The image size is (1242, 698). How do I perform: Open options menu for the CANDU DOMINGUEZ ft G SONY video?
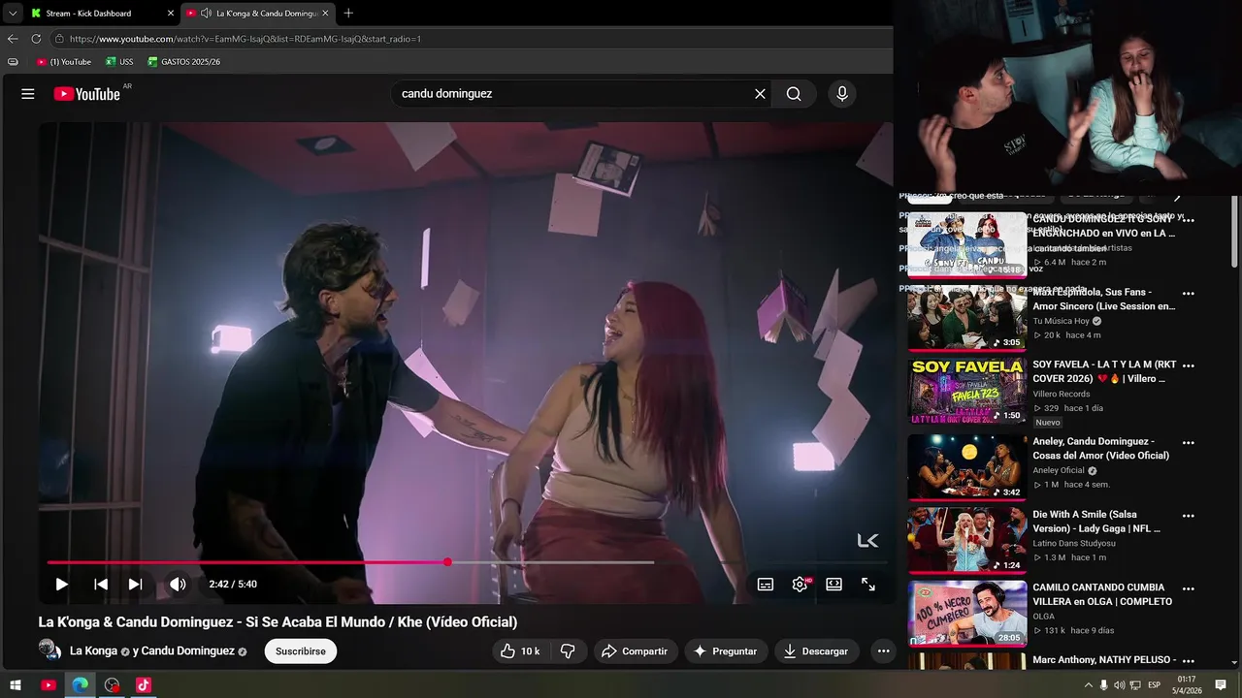pos(1189,220)
